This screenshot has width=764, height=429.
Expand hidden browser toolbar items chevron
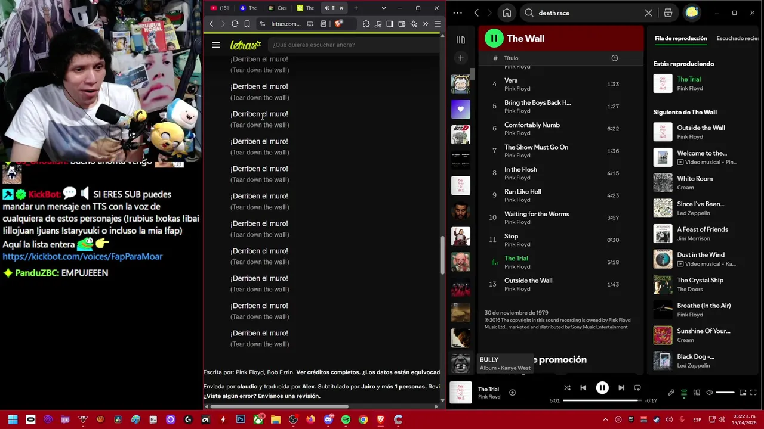(426, 24)
